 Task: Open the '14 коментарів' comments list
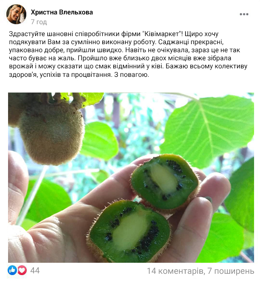175,271
